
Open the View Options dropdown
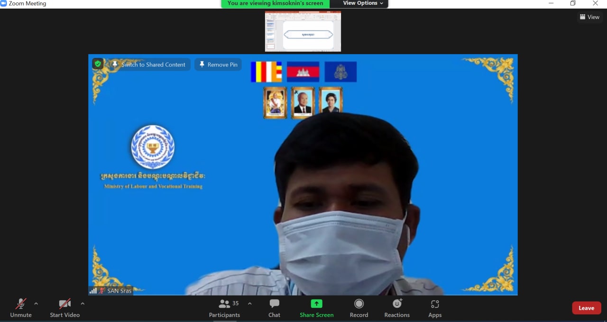pyautogui.click(x=363, y=3)
